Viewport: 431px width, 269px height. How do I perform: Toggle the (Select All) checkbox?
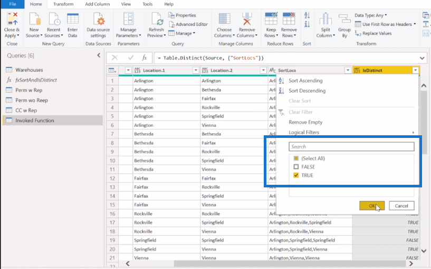tap(296, 158)
